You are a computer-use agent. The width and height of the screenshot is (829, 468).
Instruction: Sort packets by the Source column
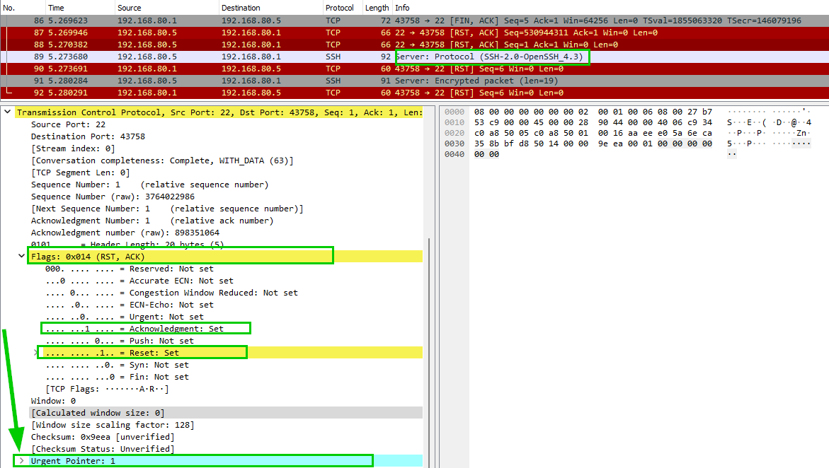click(x=131, y=7)
